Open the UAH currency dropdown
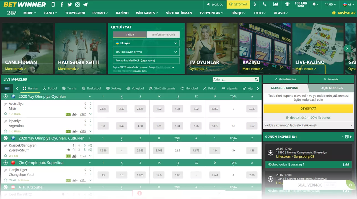 point(146,52)
